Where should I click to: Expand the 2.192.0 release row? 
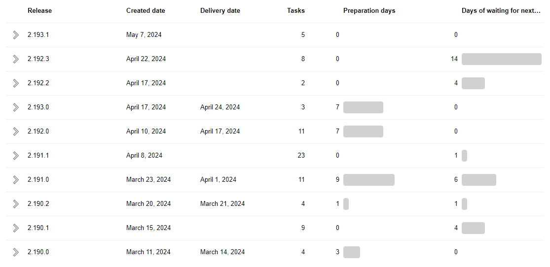click(x=16, y=132)
